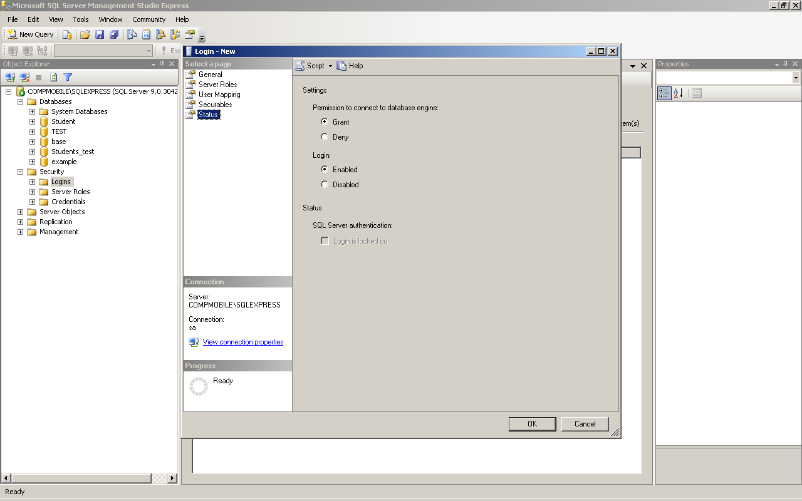Viewport: 802px width, 501px height.
Task: Expand the Logins folder
Action: pos(32,182)
